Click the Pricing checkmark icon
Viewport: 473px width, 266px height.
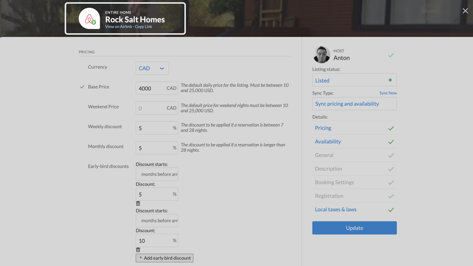point(391,128)
